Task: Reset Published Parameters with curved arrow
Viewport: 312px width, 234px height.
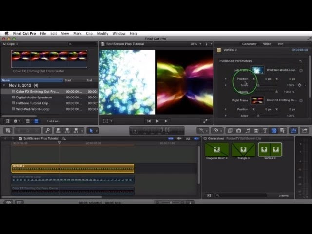Action: 300,61
